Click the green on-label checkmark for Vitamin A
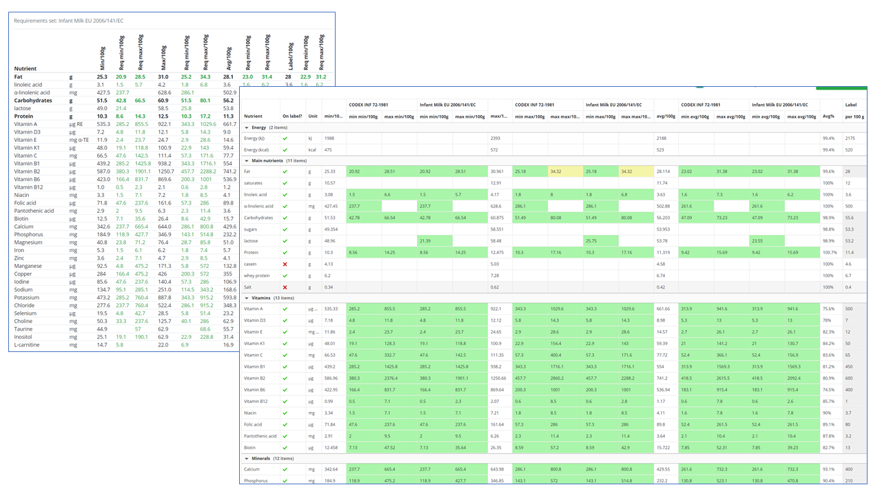Screen dimensions: 882x496 click(285, 309)
